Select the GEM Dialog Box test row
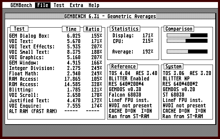220x139 pixels. [x=56, y=36]
